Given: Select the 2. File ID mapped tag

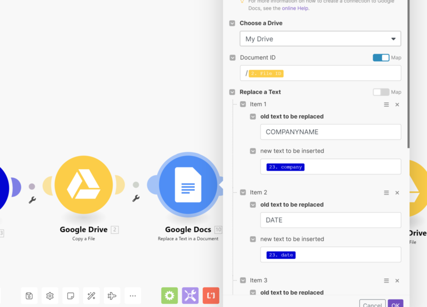Looking at the screenshot, I should pyautogui.click(x=266, y=74).
